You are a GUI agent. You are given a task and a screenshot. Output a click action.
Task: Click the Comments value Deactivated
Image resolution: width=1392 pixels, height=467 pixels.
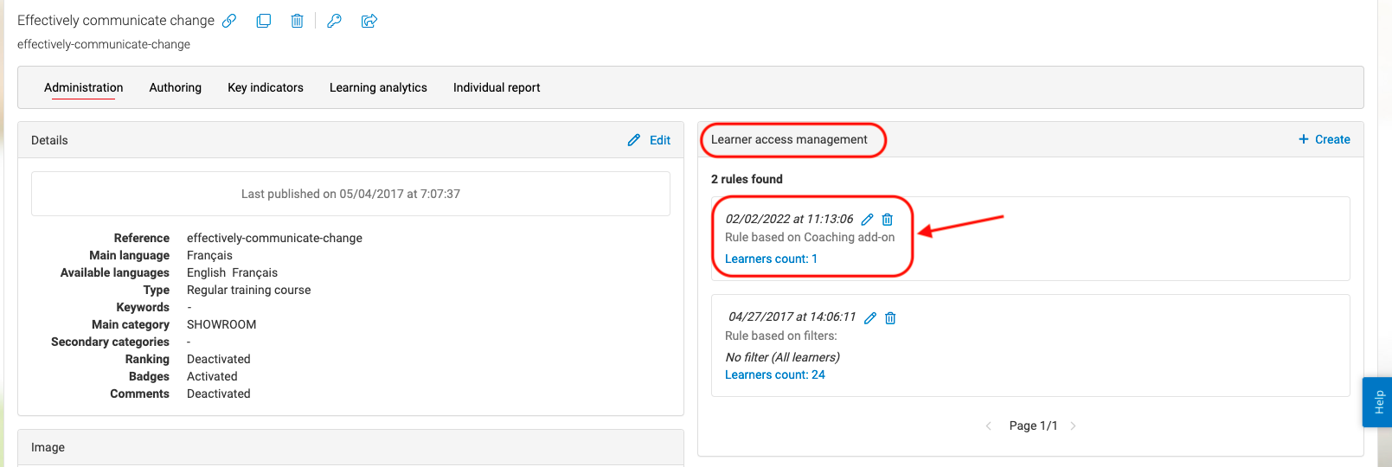(x=218, y=393)
